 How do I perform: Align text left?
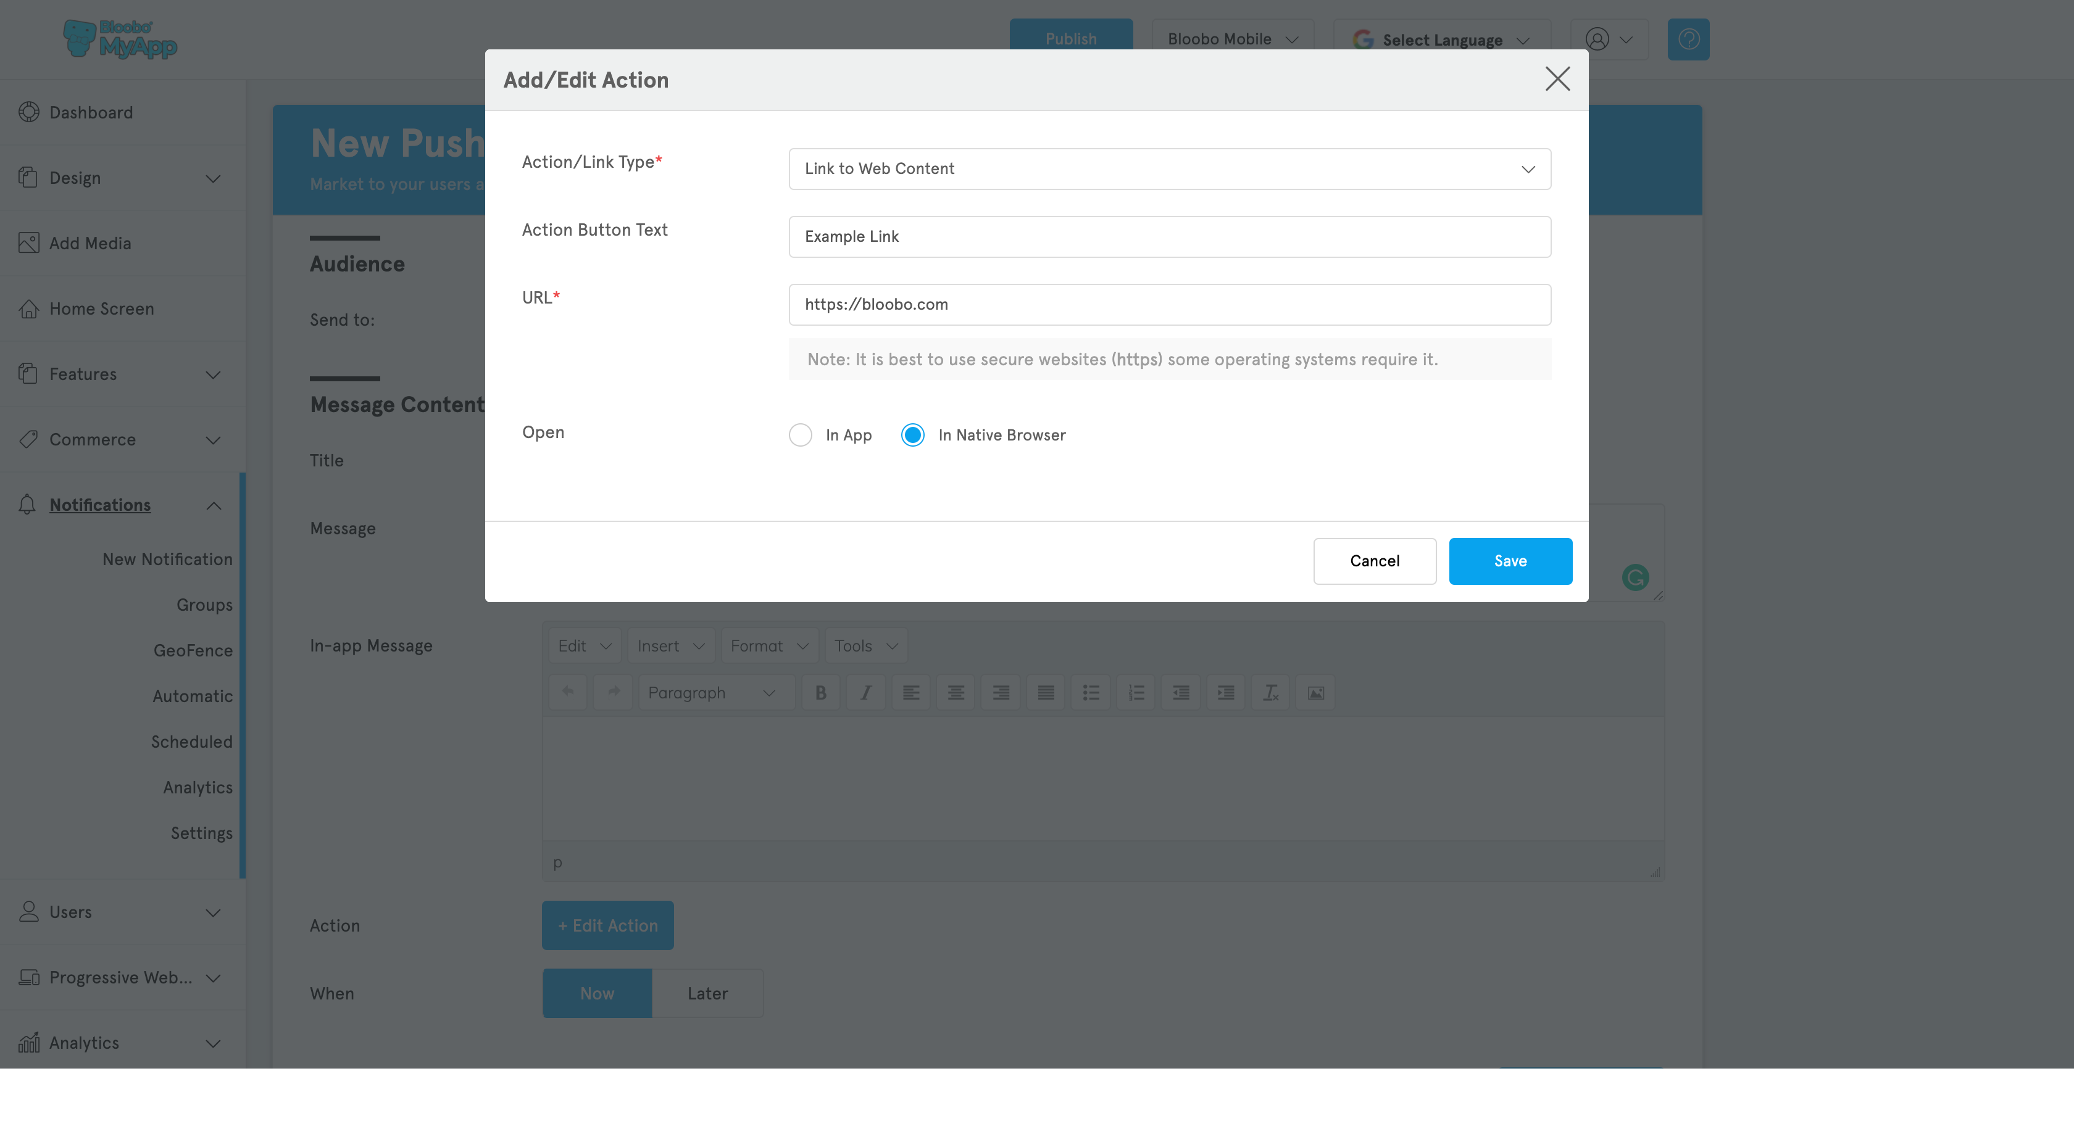coord(910,693)
